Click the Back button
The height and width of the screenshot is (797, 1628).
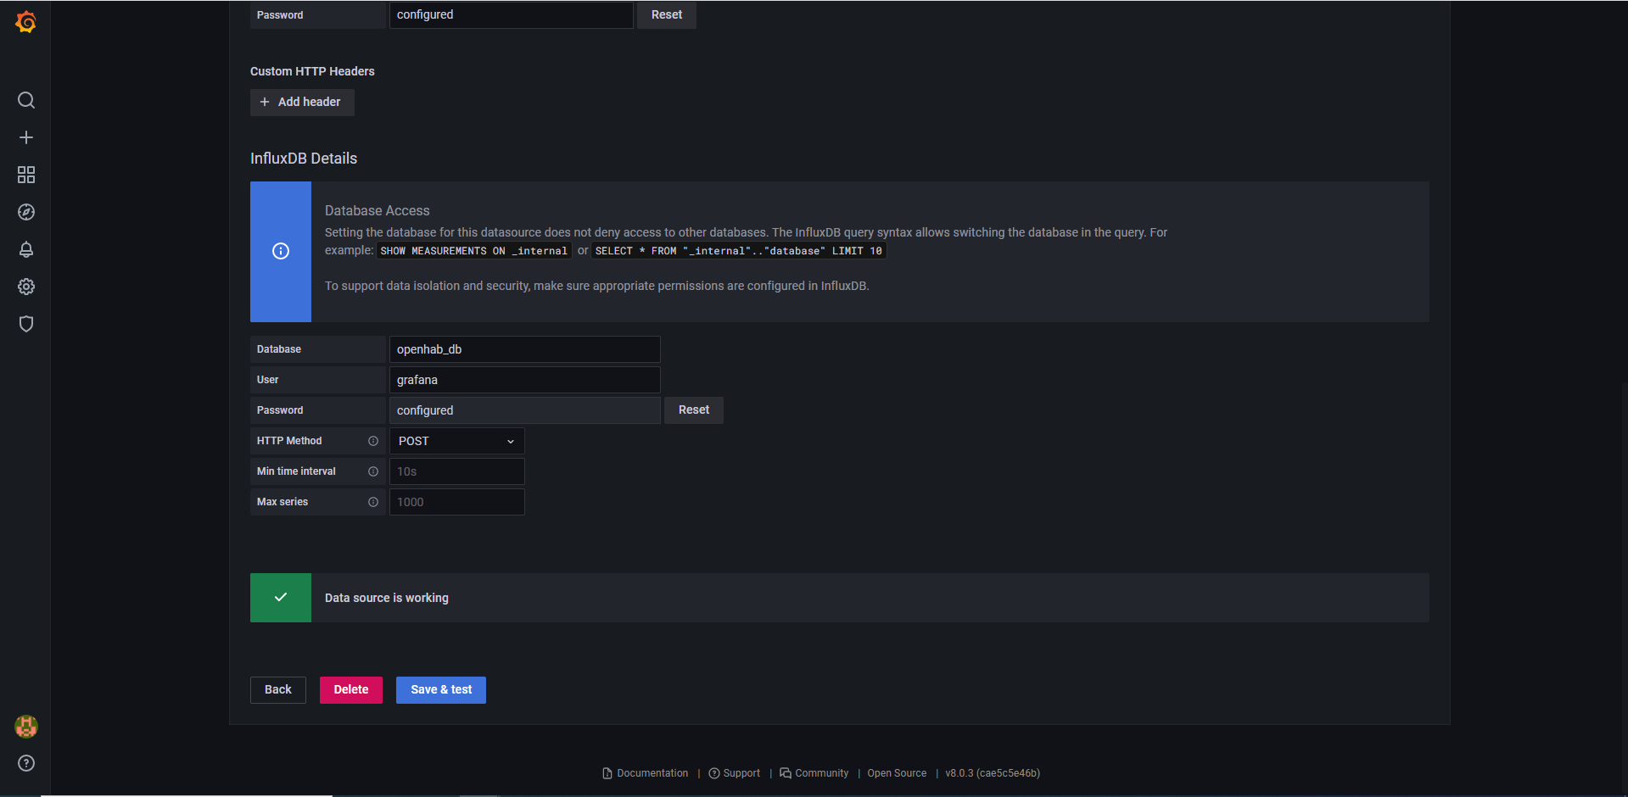pos(278,690)
